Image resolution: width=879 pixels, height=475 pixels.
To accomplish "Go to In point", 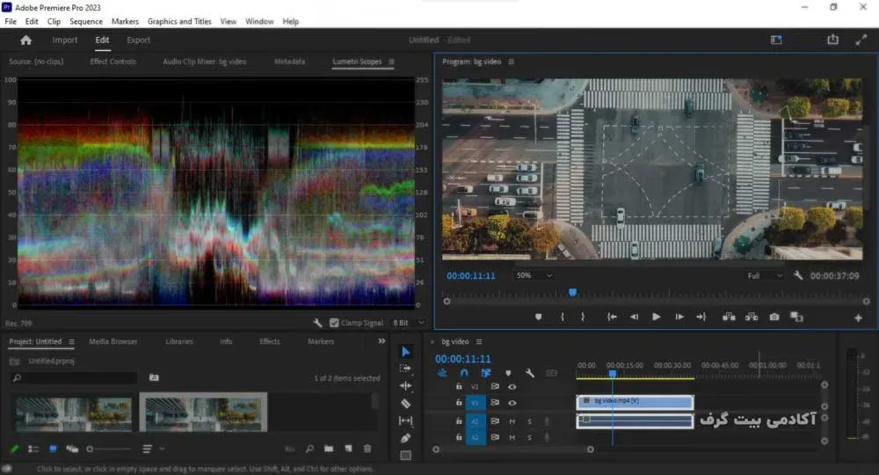I will [612, 317].
